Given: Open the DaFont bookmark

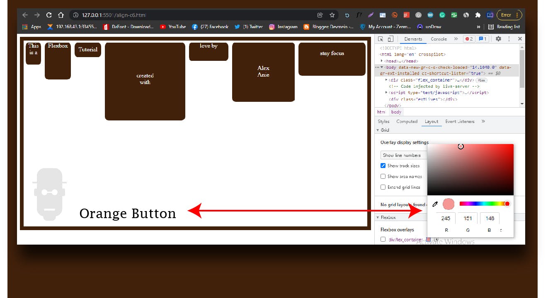Looking at the screenshot, I should point(129,26).
